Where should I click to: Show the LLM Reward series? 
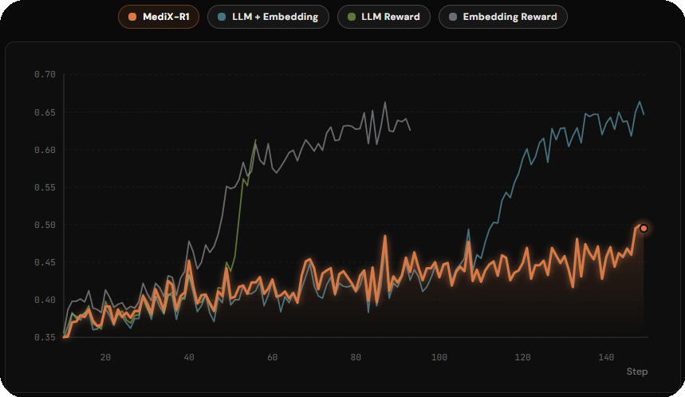coord(384,17)
